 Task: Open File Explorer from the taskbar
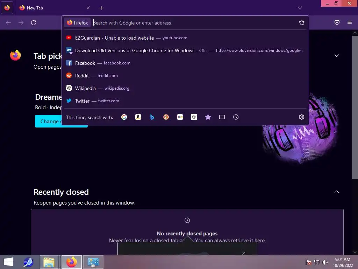(x=49, y=262)
